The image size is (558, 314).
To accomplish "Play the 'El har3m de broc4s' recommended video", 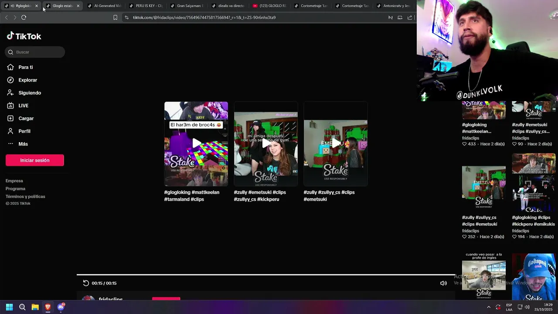I will tap(196, 144).
